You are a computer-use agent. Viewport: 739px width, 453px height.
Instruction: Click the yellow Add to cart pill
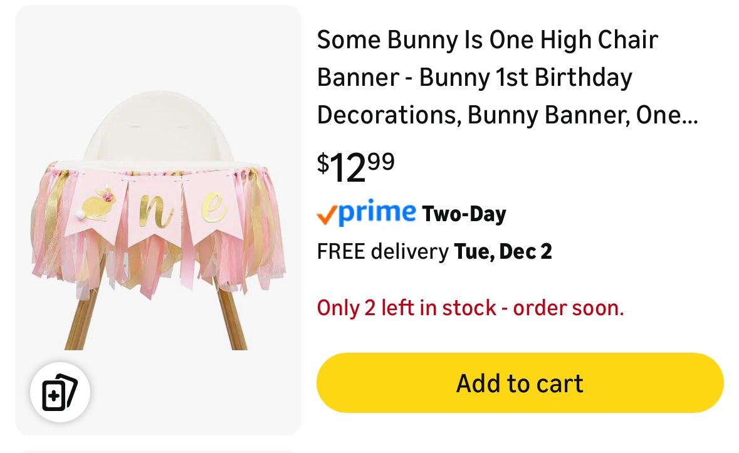tap(519, 383)
